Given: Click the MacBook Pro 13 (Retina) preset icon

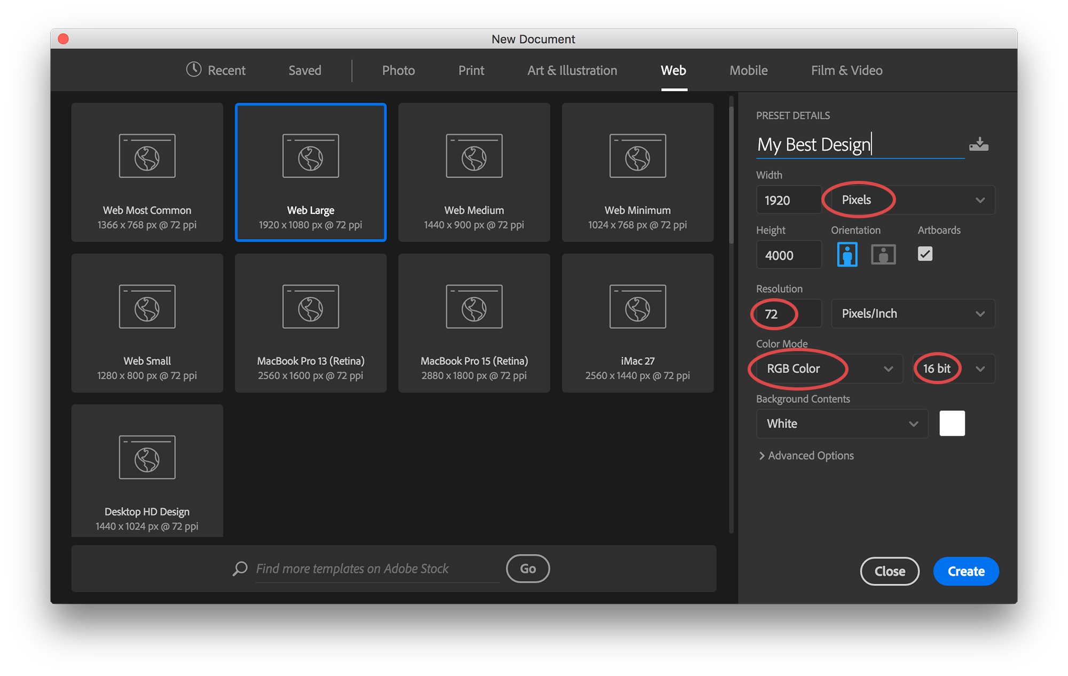Looking at the screenshot, I should (310, 307).
